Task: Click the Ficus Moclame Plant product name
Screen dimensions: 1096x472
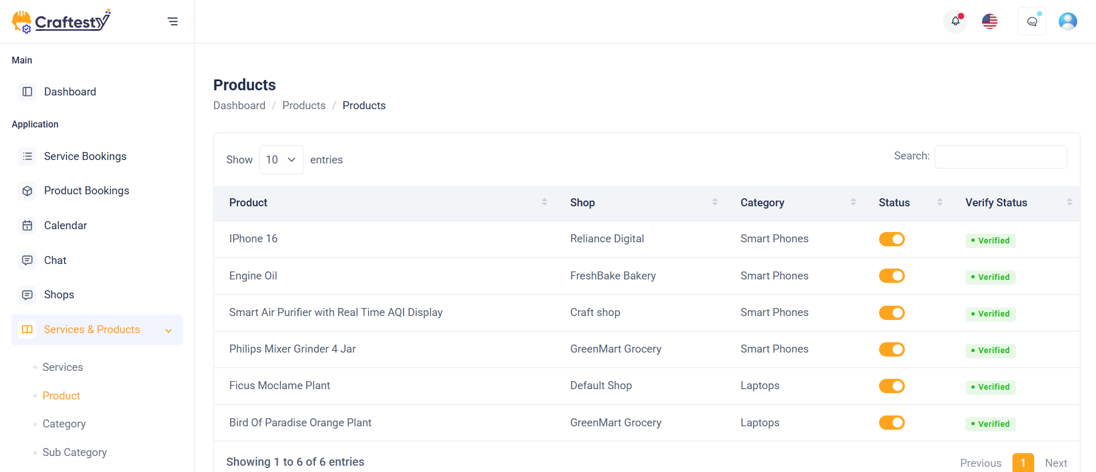Action: [x=279, y=386]
